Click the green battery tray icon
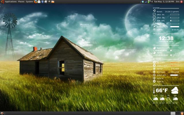Viewport: 184px width, 115px height. [x=149, y=2]
